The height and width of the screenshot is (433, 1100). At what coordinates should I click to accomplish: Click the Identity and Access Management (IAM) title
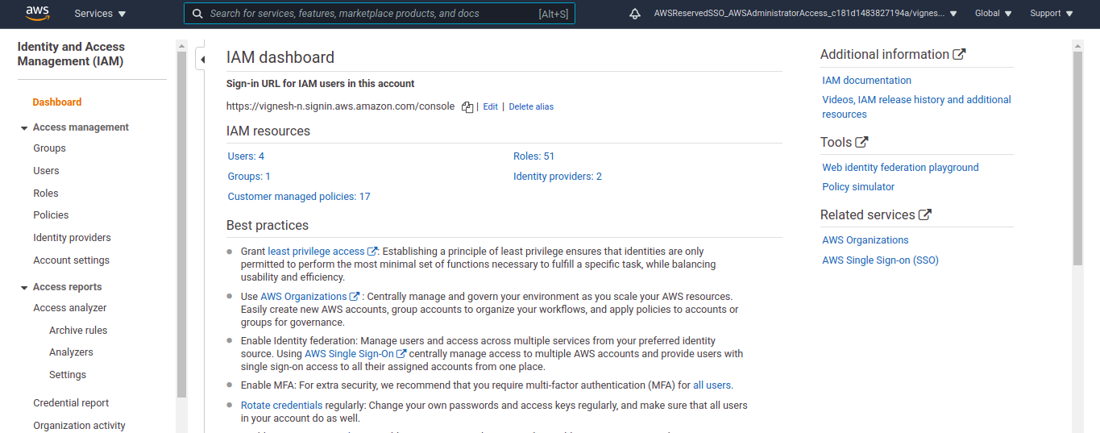(x=71, y=54)
